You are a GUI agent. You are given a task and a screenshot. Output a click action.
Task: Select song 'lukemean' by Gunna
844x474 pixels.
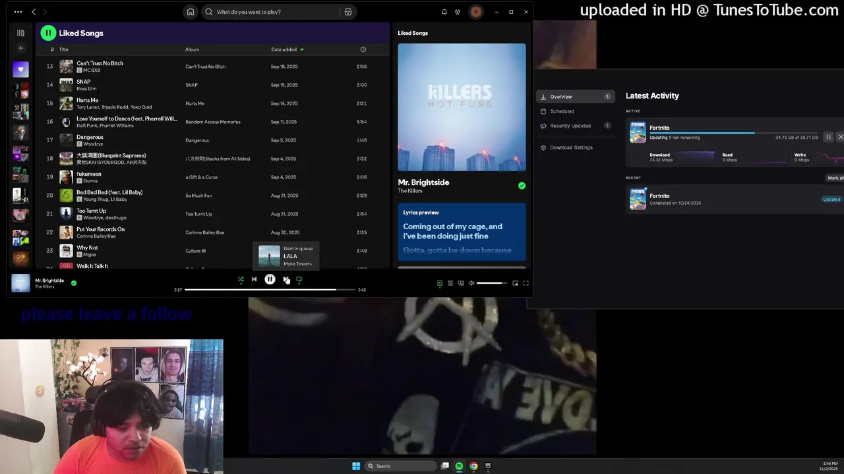click(x=211, y=177)
